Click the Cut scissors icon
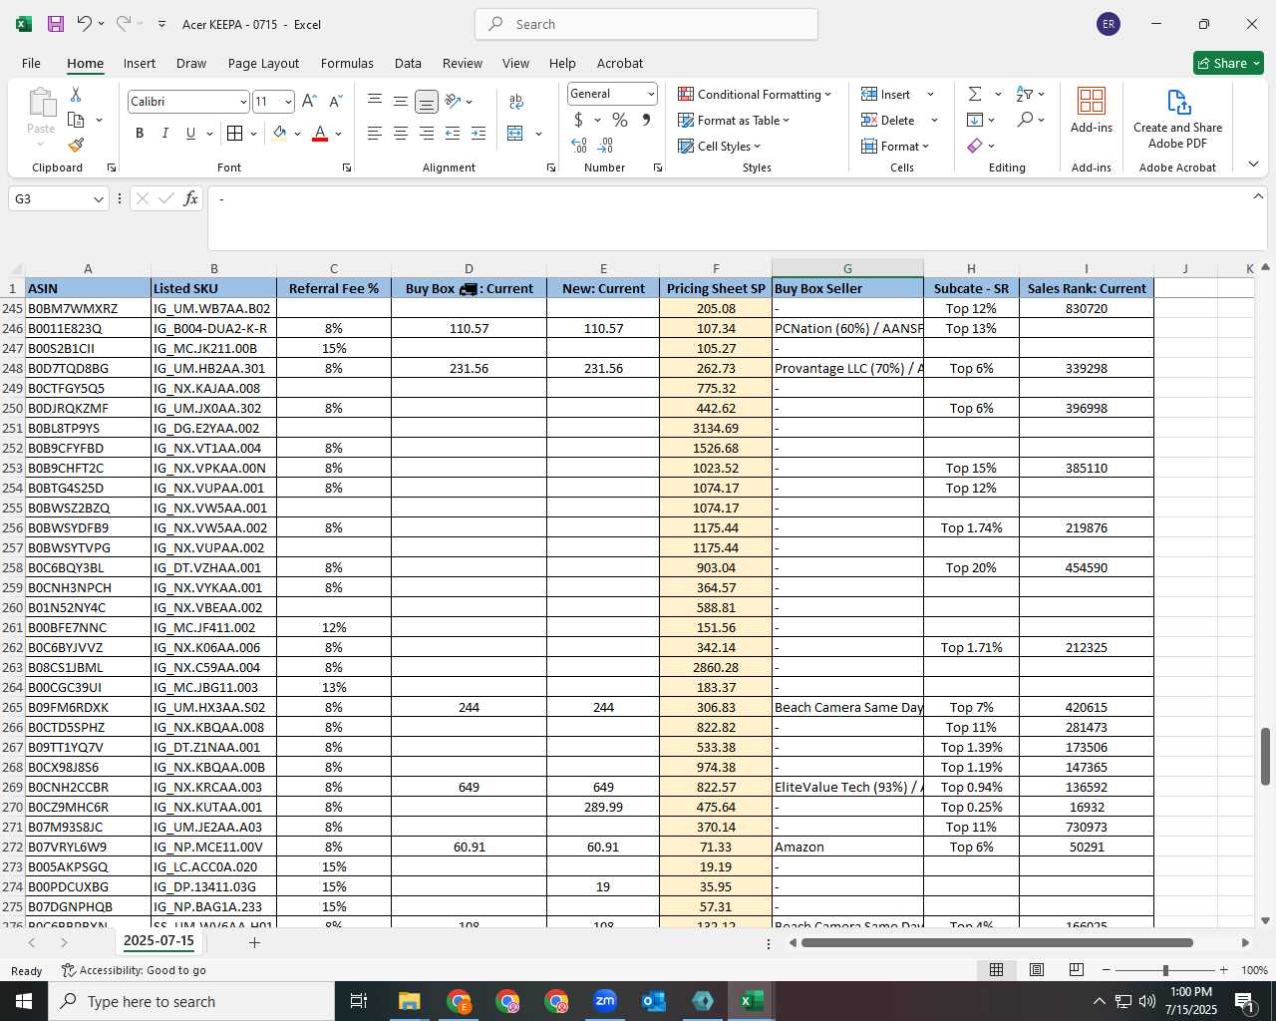 click(76, 94)
